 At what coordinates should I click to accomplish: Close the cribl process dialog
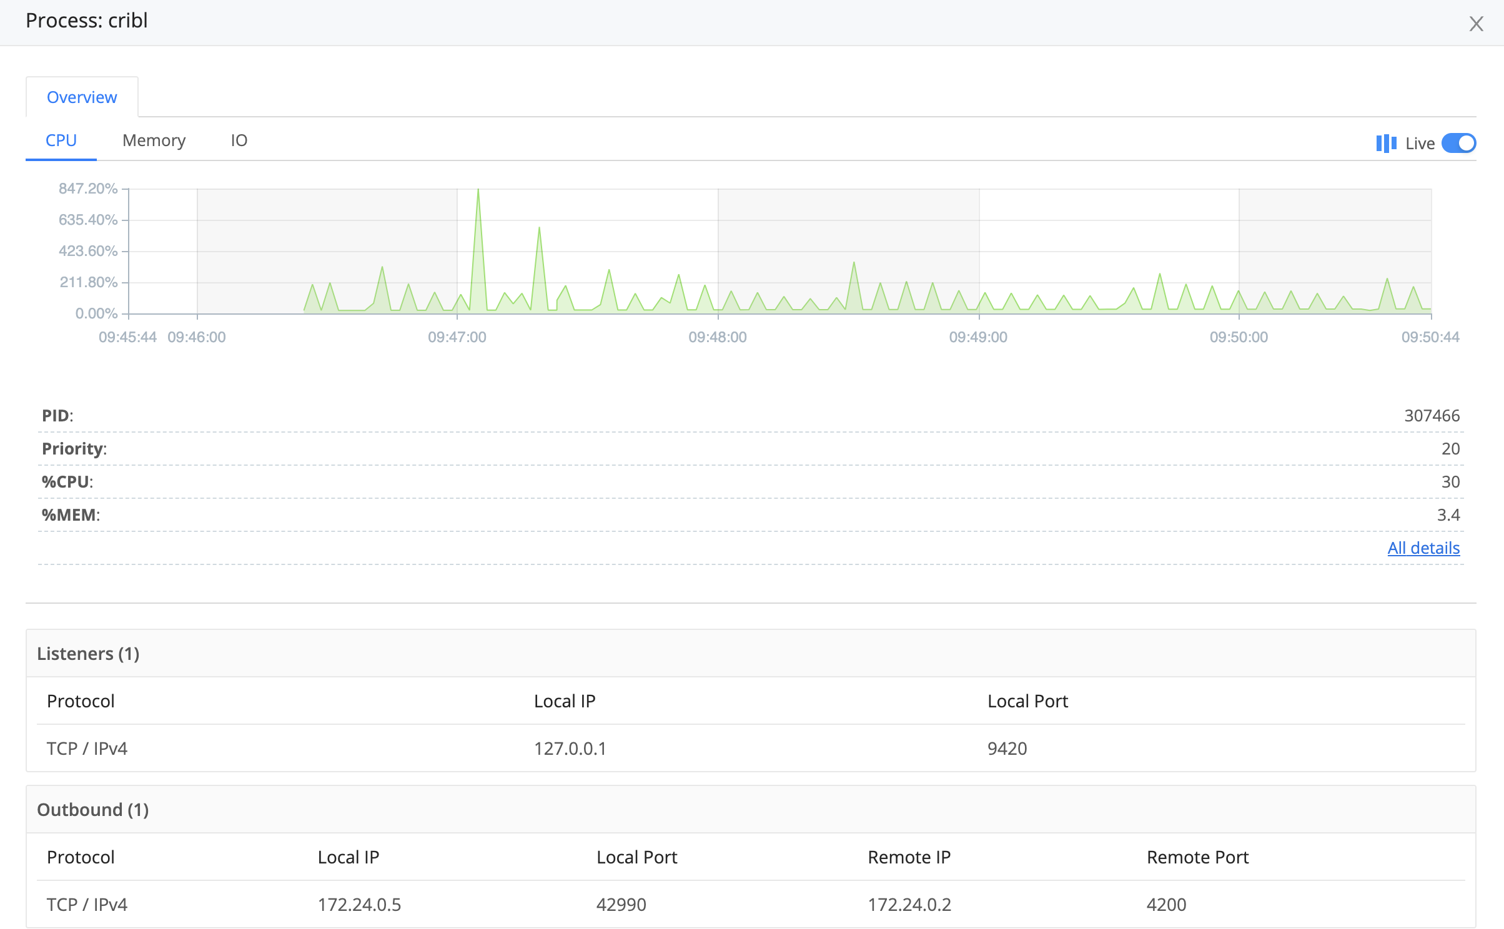[x=1476, y=24]
